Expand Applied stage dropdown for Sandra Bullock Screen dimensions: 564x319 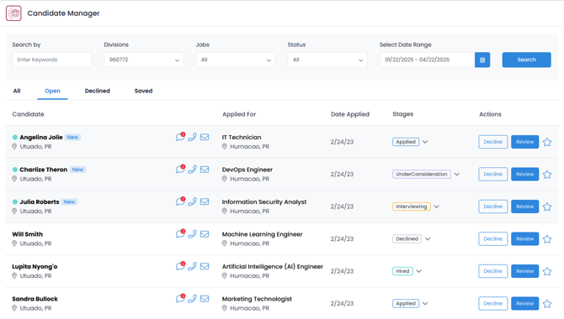pyautogui.click(x=425, y=303)
